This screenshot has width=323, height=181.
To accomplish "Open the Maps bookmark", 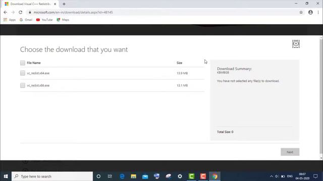I will tap(63, 20).
